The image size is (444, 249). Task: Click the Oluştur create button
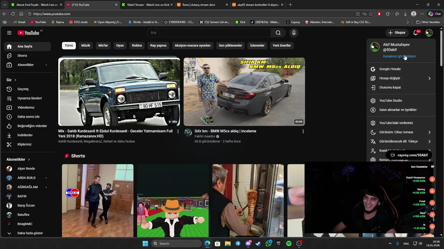point(396,33)
